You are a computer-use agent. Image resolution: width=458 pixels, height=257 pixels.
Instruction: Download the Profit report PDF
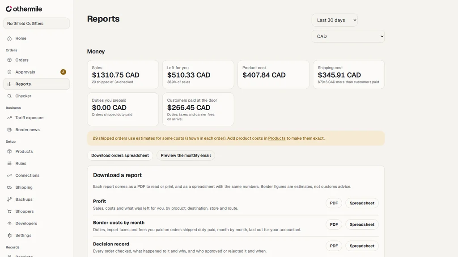click(334, 203)
